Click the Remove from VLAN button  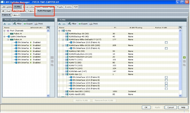pyautogui.click(x=104, y=100)
